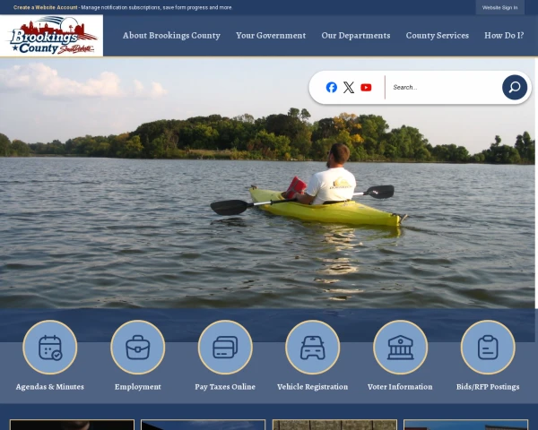
Task: Click the Employment text link
Action: 137,387
